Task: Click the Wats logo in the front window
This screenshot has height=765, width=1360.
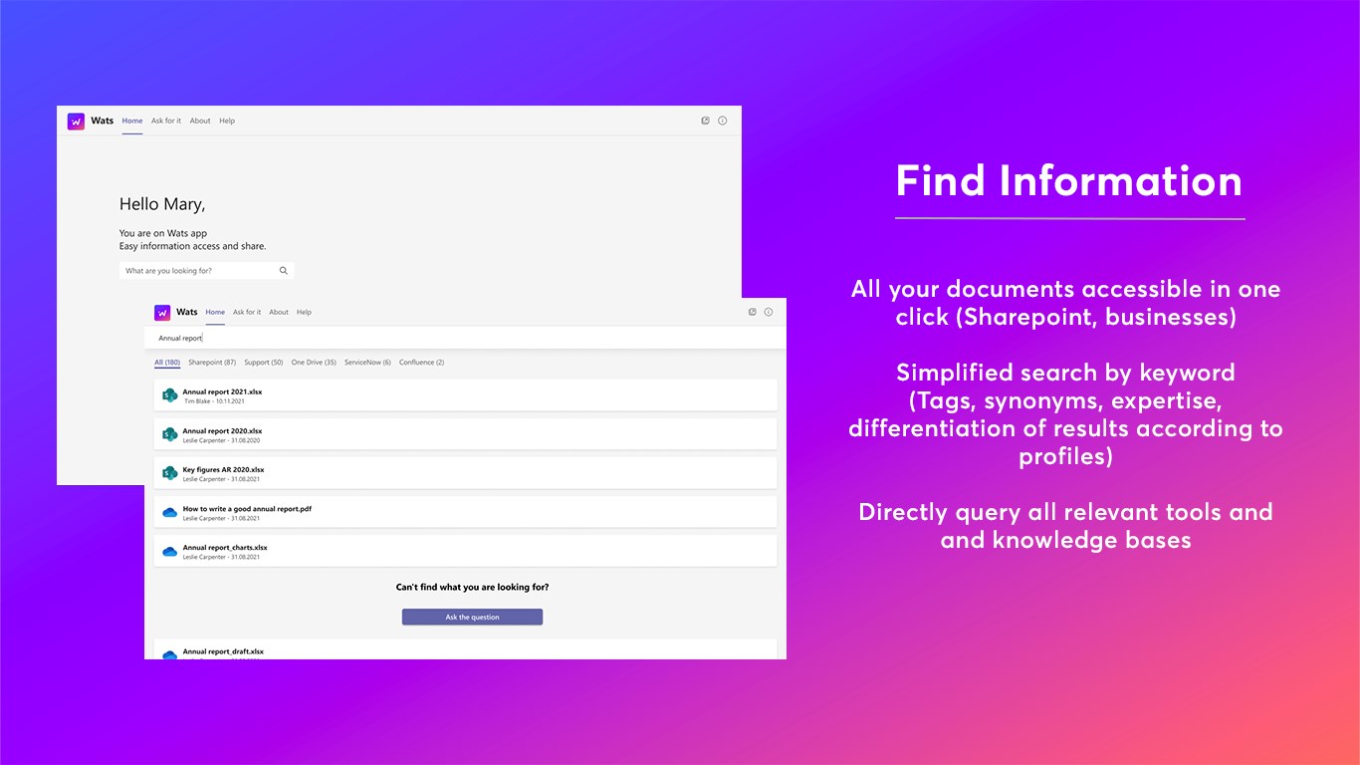Action: click(x=162, y=312)
